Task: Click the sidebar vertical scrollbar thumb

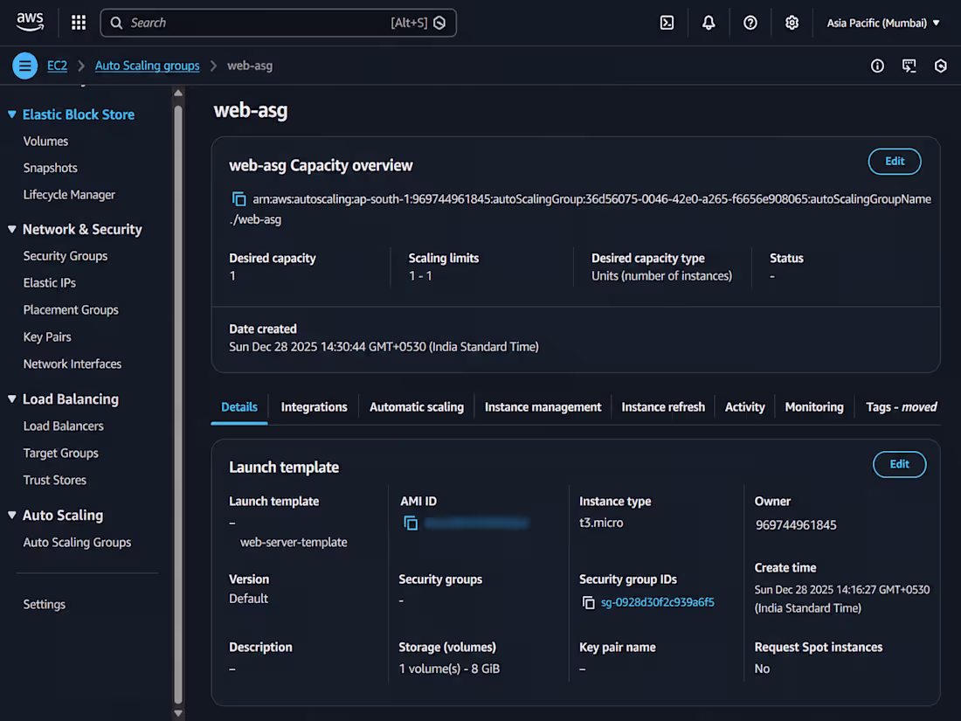Action: coord(178,405)
